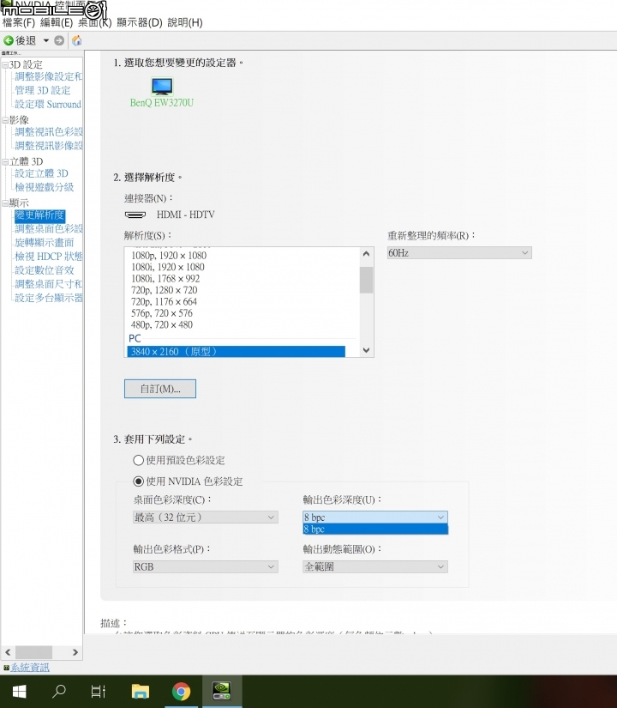This screenshot has height=708, width=617.
Task: Click the taskbar Search icon
Action: pyautogui.click(x=59, y=692)
